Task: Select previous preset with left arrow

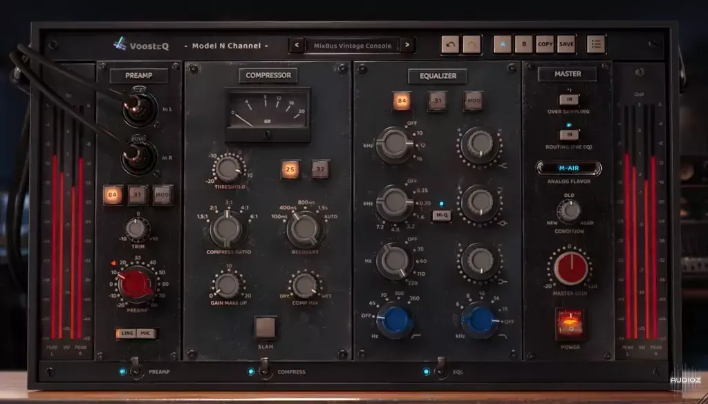Action: (297, 45)
